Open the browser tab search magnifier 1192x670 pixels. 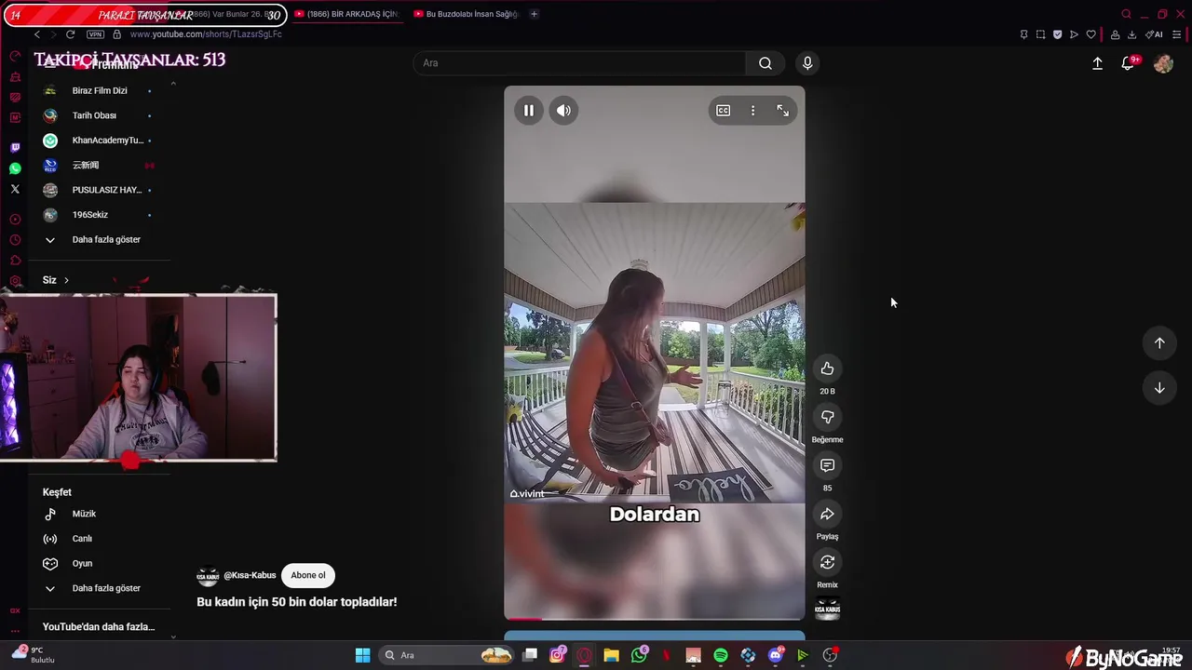[x=1126, y=14]
